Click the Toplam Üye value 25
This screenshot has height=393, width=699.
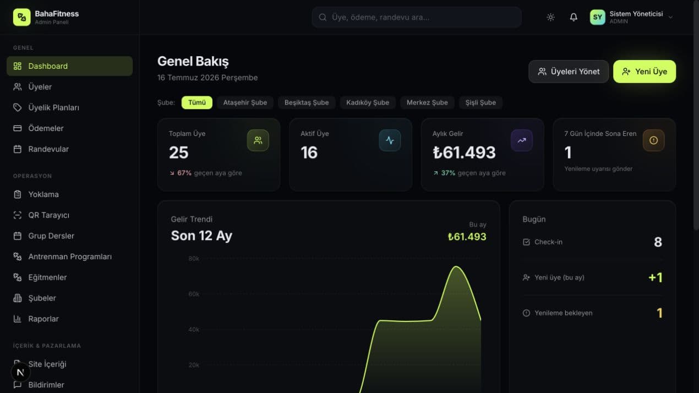[178, 152]
